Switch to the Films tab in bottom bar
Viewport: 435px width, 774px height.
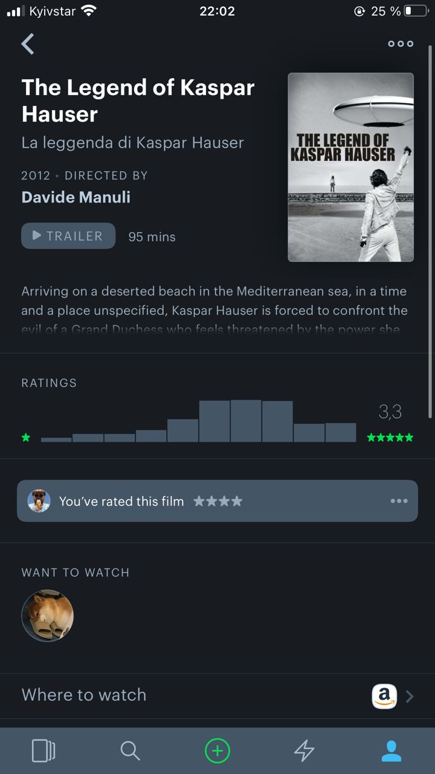coord(43,750)
